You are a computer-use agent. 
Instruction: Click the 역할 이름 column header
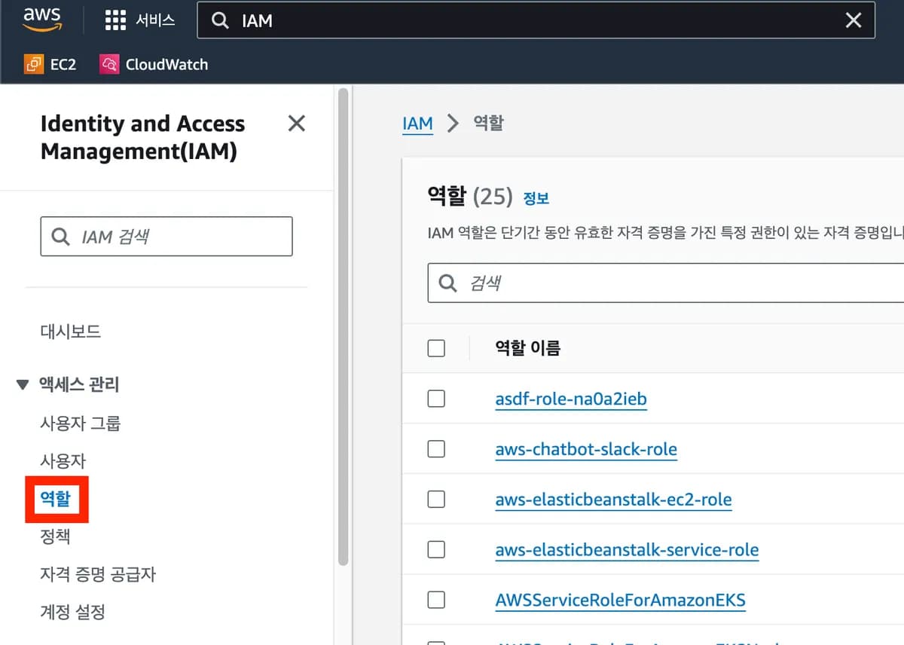(x=527, y=348)
